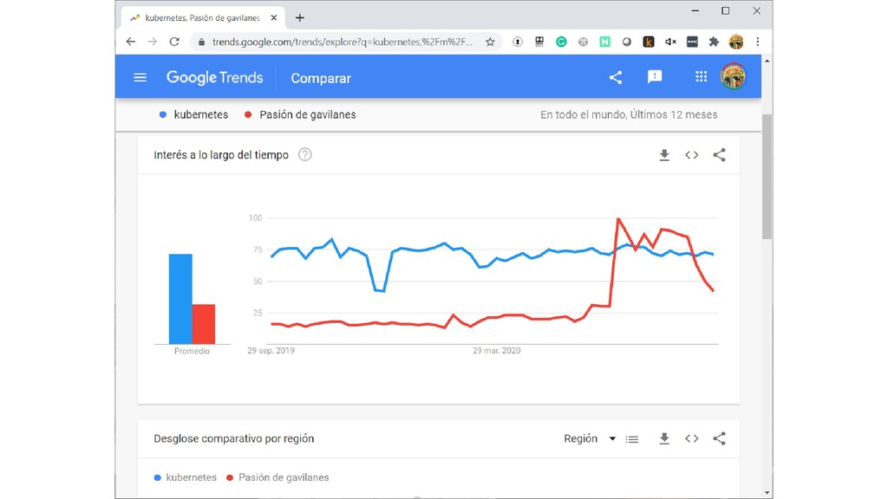Click the Pasión de gavilanes search term
Viewport: 888px width, 499px height.
307,114
